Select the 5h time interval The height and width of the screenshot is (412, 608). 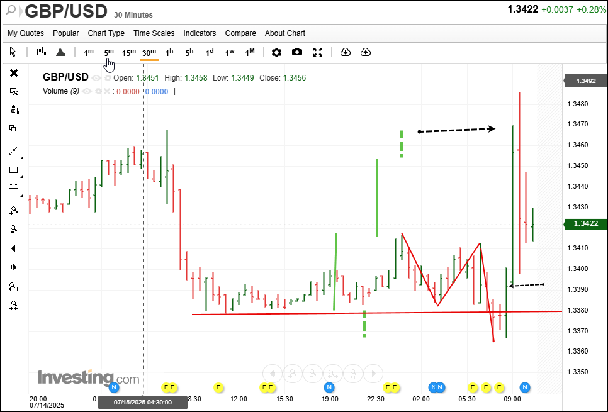[189, 52]
